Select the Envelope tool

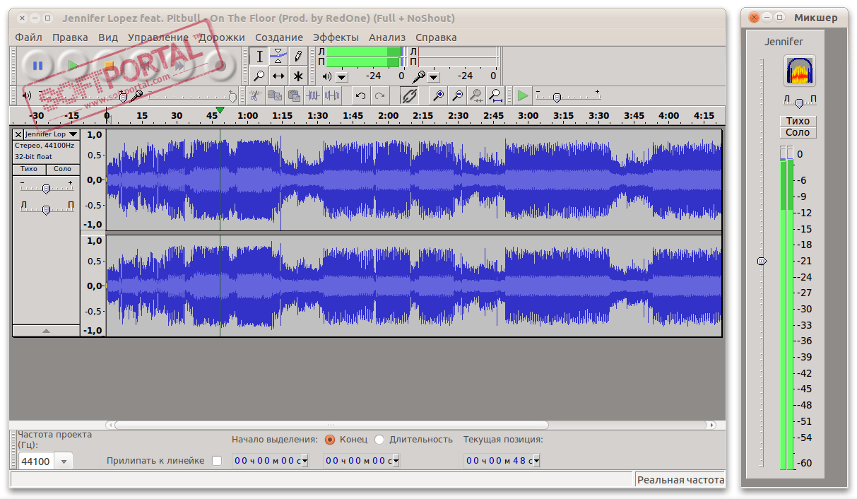pos(278,56)
